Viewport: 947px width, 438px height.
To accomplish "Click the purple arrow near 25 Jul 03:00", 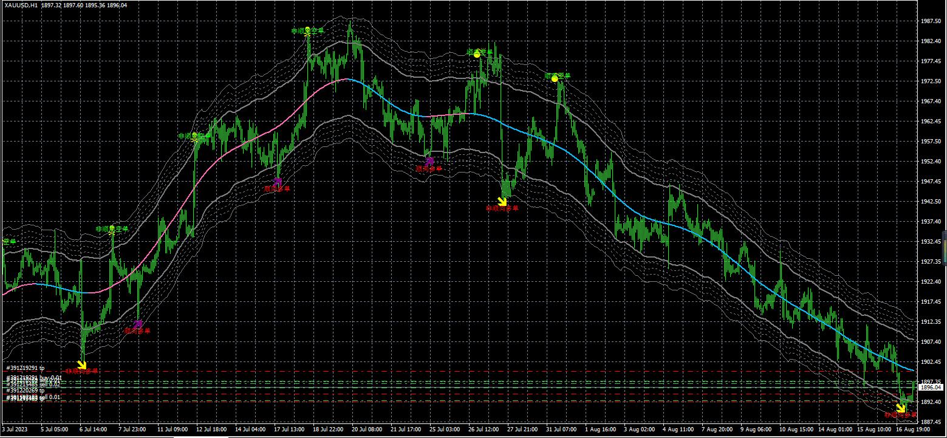I will point(429,162).
